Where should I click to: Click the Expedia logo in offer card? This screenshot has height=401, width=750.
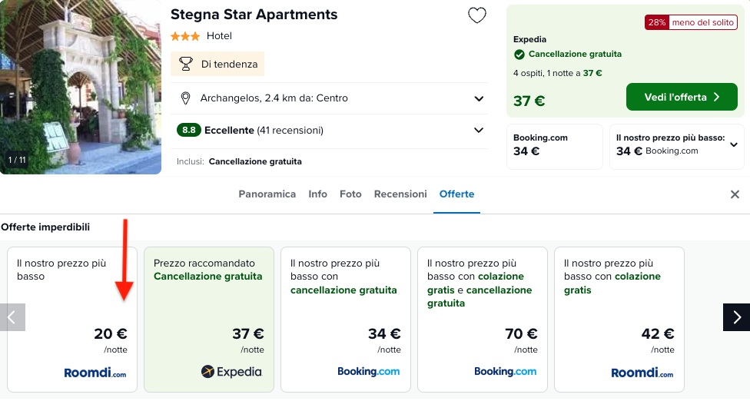pos(231,372)
